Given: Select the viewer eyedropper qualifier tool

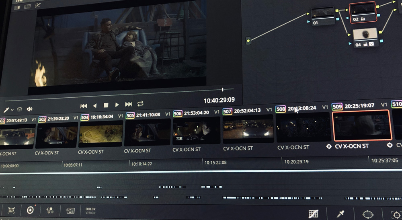Looking at the screenshot, I should pyautogui.click(x=6, y=109).
